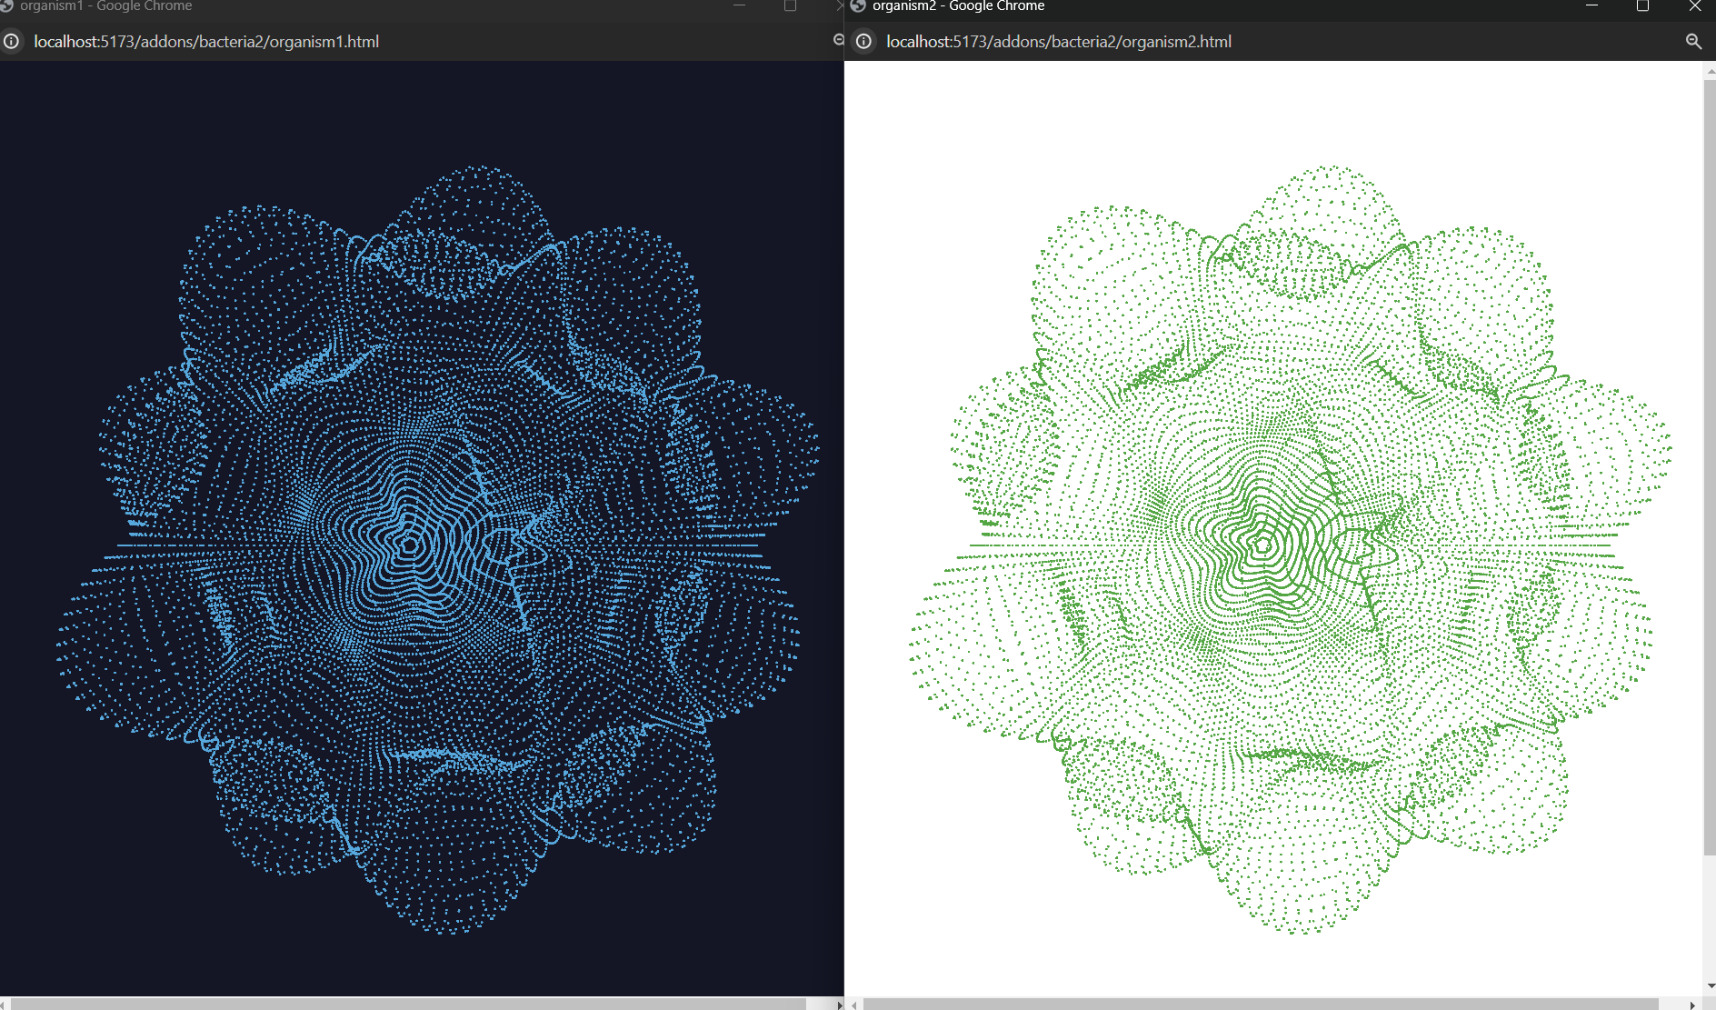Minimize the organism2 Chrome window
This screenshot has width=1716, height=1010.
tap(1591, 6)
